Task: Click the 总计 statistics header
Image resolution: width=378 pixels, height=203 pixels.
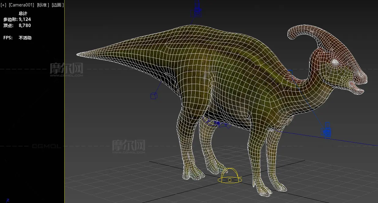Action: 23,13
